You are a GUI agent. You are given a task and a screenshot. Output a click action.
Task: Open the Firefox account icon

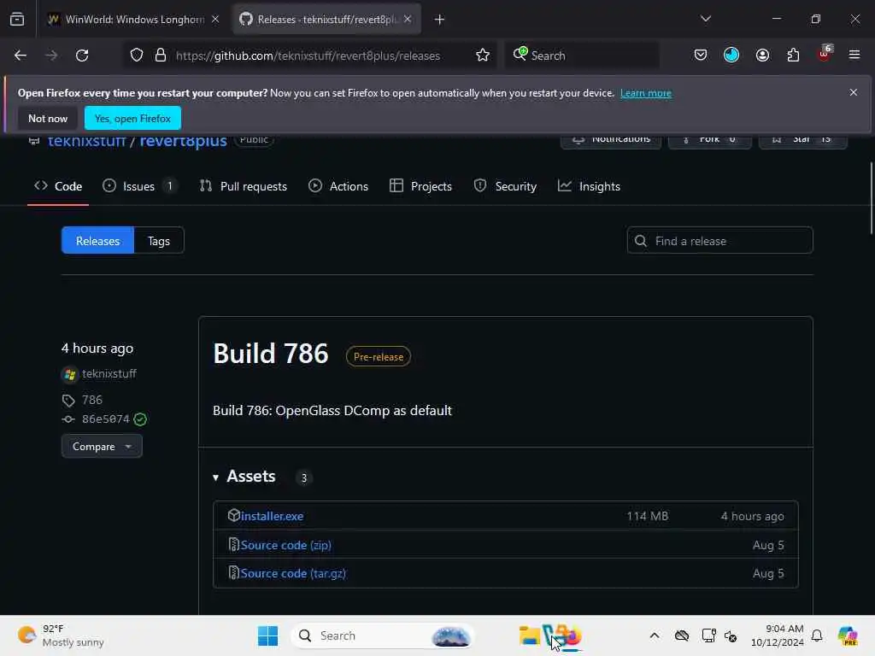762,55
